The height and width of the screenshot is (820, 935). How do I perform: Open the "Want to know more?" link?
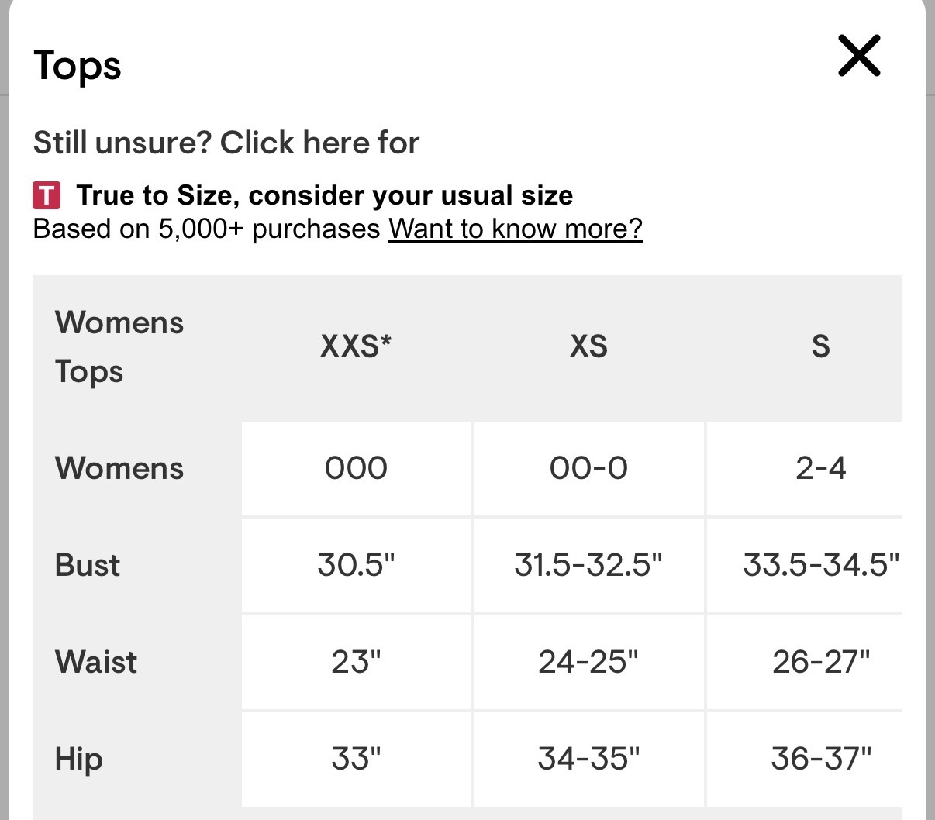[516, 229]
